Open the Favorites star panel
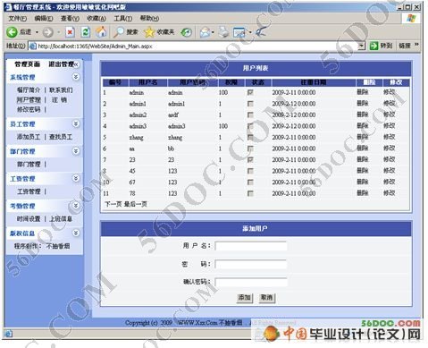 point(149,32)
